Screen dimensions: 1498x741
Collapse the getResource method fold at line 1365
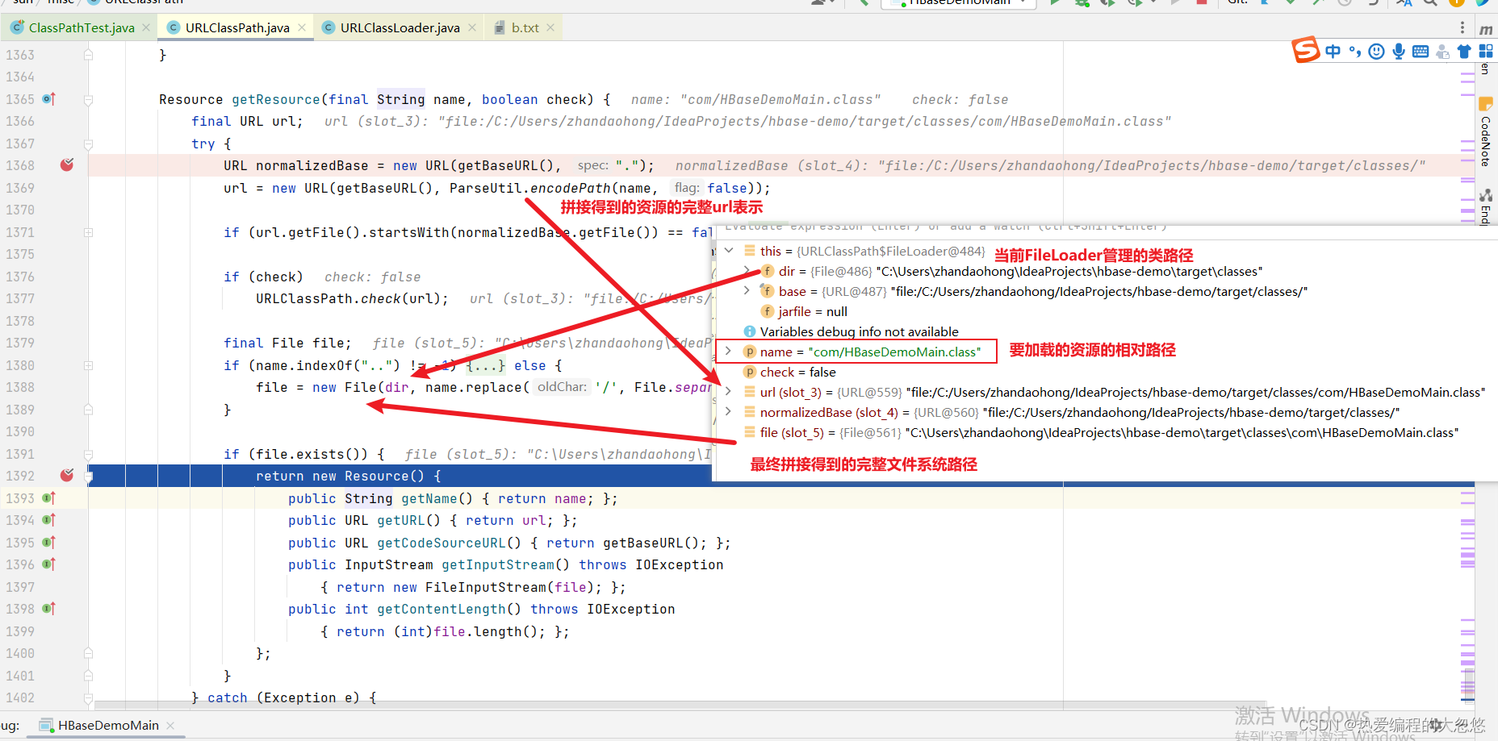pyautogui.click(x=89, y=100)
